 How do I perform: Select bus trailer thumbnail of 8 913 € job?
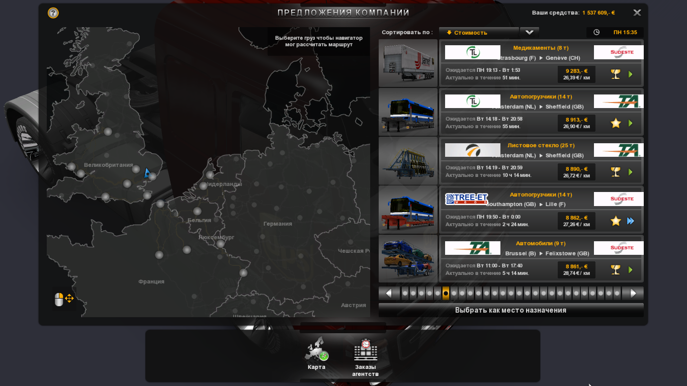(x=408, y=112)
